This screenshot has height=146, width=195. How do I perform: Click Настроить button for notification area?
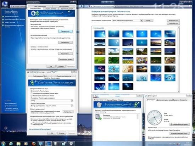point(68,112)
